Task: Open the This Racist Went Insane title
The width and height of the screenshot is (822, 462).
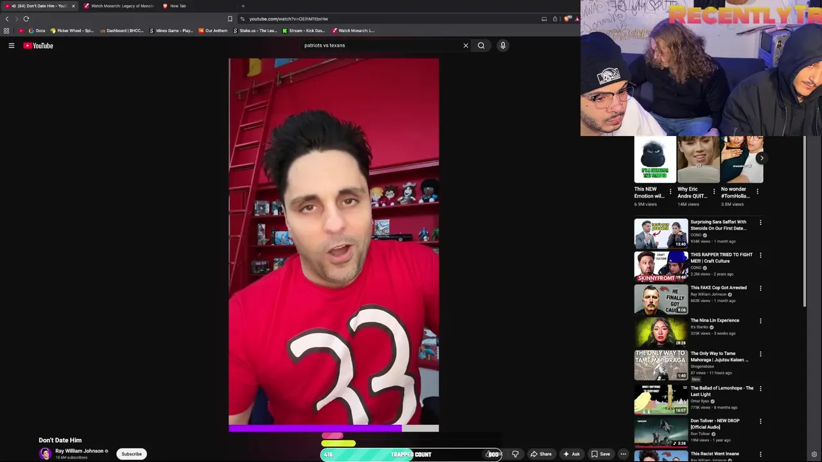Action: point(715,454)
